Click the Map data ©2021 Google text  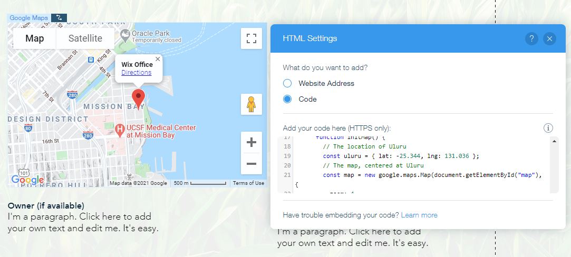point(138,183)
